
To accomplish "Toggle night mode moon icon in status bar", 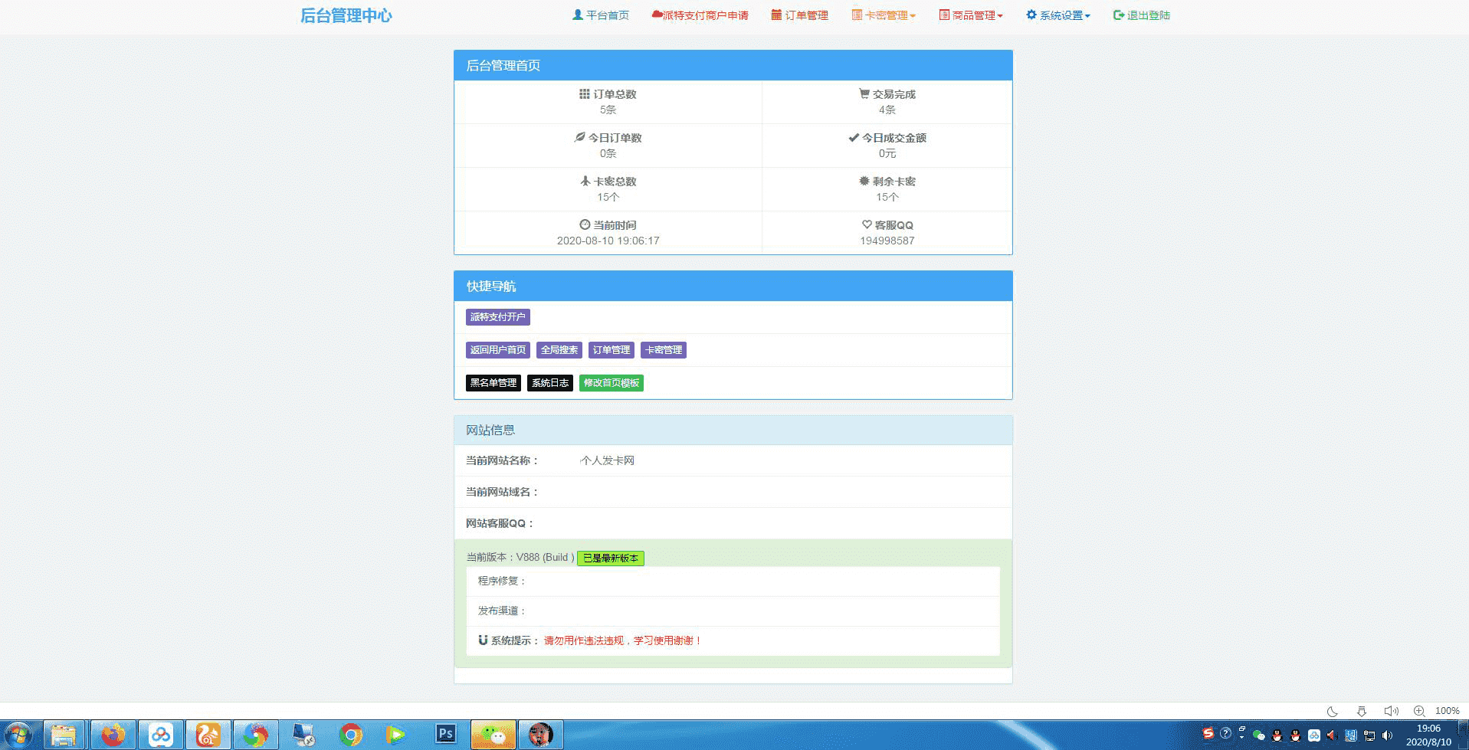I will pos(1332,711).
